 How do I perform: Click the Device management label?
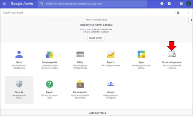click(172, 62)
